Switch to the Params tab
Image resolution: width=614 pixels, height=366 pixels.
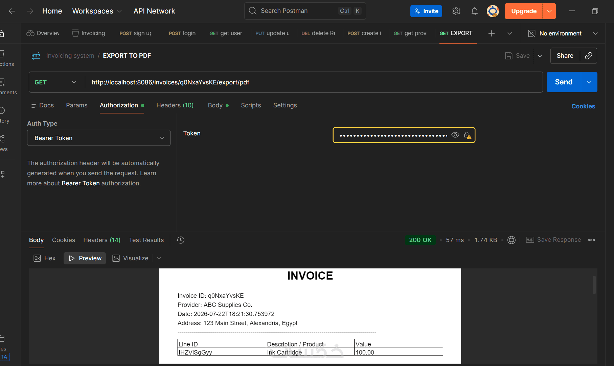tap(77, 105)
